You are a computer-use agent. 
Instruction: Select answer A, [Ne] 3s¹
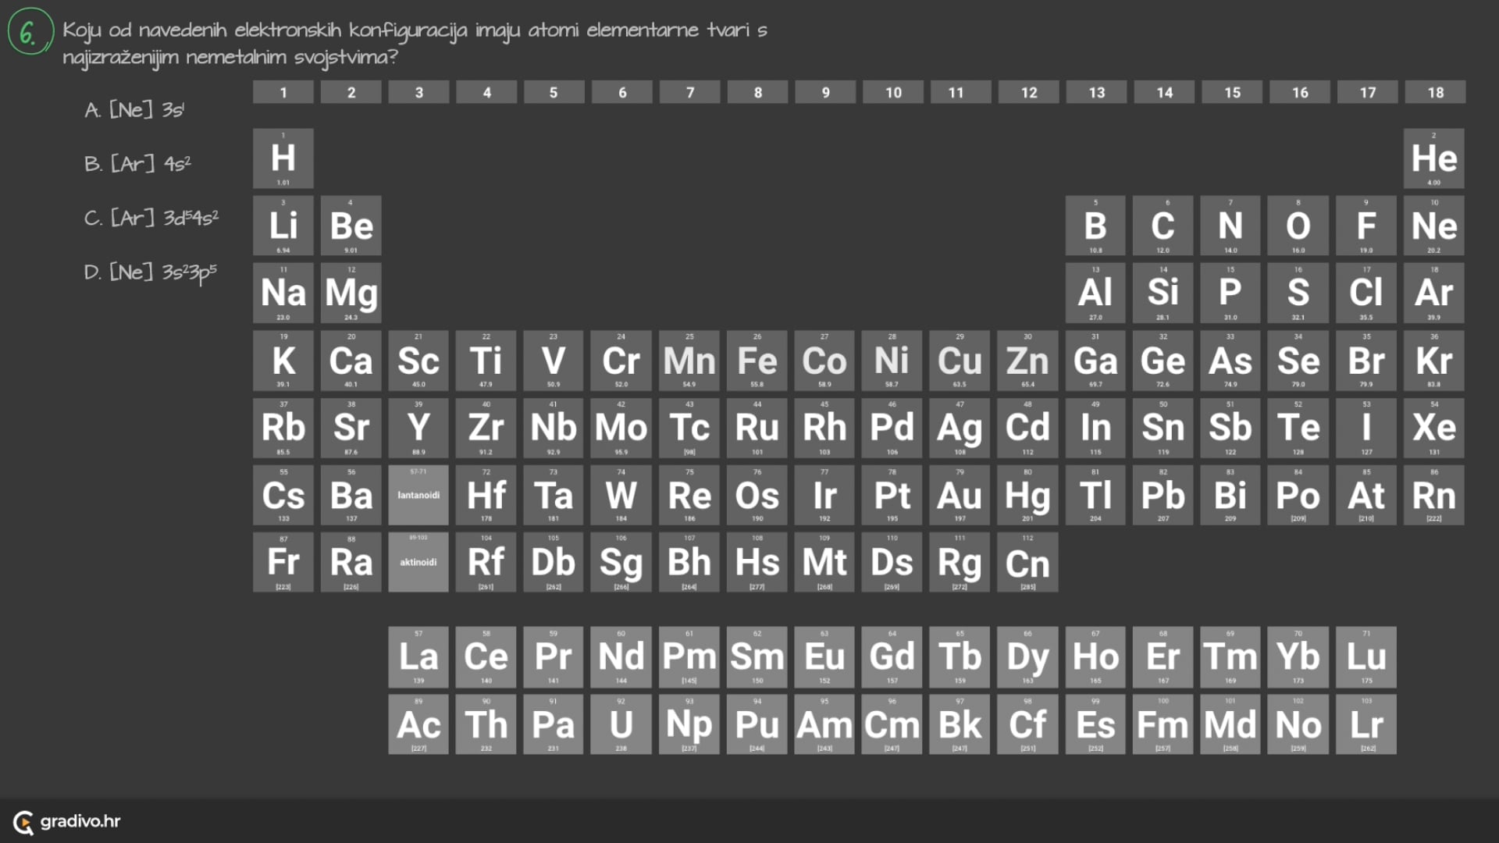click(134, 110)
